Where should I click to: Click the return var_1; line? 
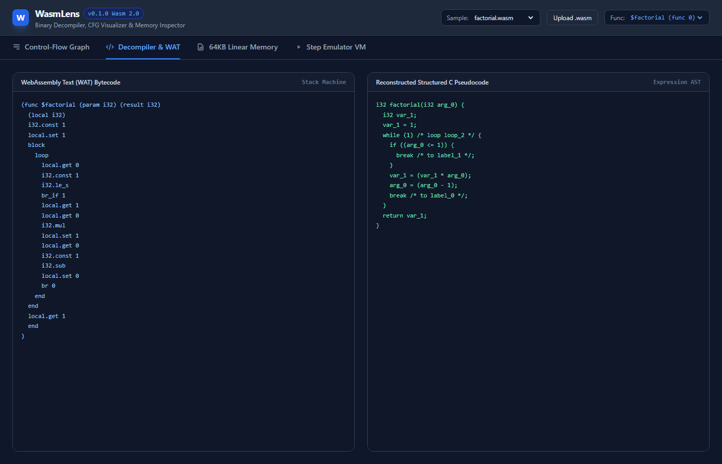pyautogui.click(x=405, y=216)
